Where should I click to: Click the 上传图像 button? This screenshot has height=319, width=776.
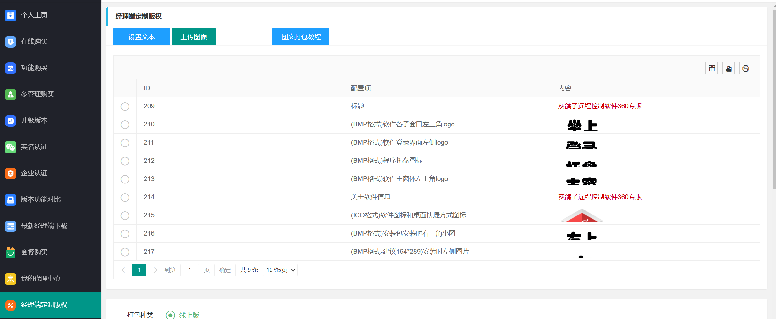tap(194, 37)
